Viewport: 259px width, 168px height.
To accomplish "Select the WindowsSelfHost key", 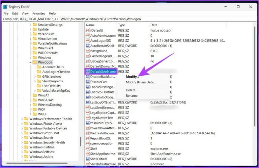I will 42,152.
